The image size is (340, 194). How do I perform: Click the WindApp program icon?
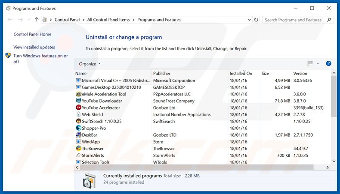click(78, 142)
